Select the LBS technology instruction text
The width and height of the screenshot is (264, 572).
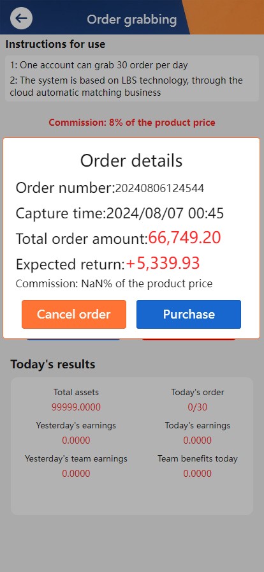[126, 86]
